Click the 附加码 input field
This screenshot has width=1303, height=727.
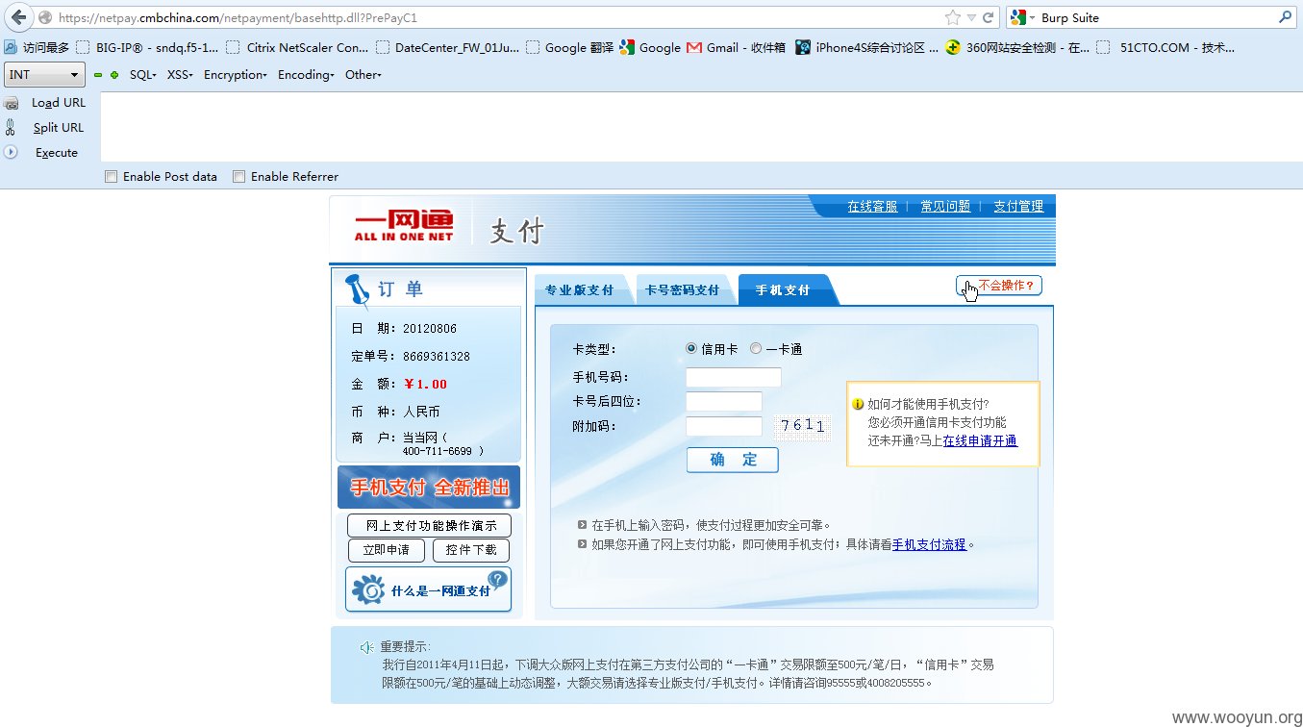(724, 426)
